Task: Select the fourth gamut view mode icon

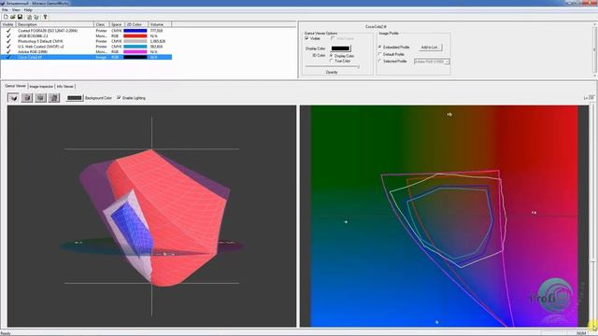Action: click(x=54, y=98)
